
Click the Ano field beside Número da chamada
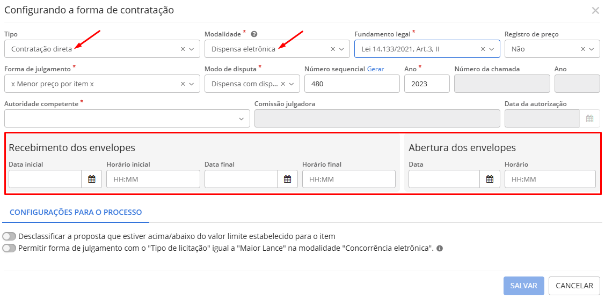tap(577, 84)
